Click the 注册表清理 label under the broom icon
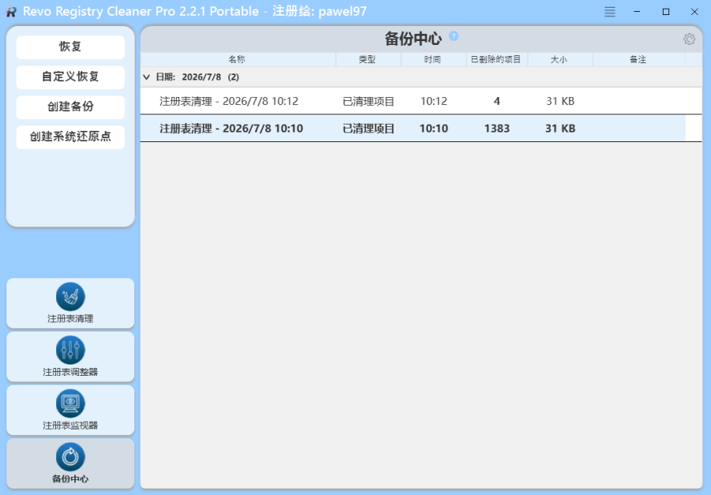711x495 pixels. [70, 319]
